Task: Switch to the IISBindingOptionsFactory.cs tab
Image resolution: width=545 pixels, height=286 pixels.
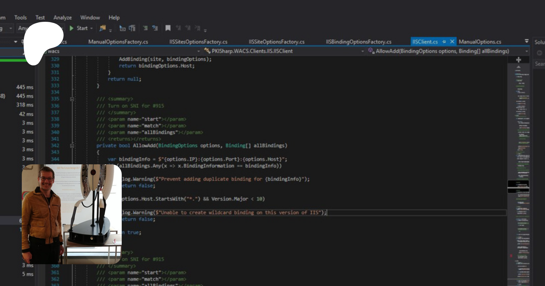Action: [x=358, y=42]
